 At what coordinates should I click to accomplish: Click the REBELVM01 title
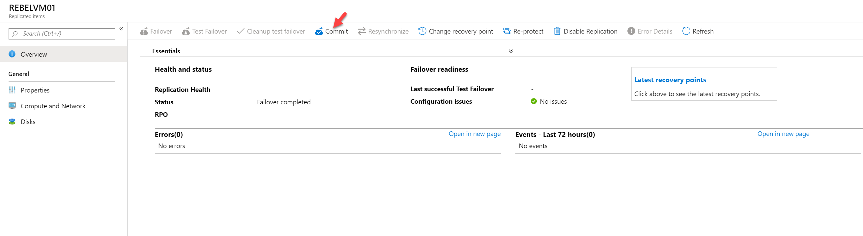click(x=32, y=8)
